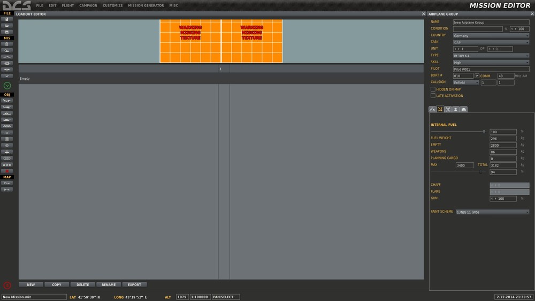Open the Type dropdown showing Bf 109 K-4

pos(491,56)
